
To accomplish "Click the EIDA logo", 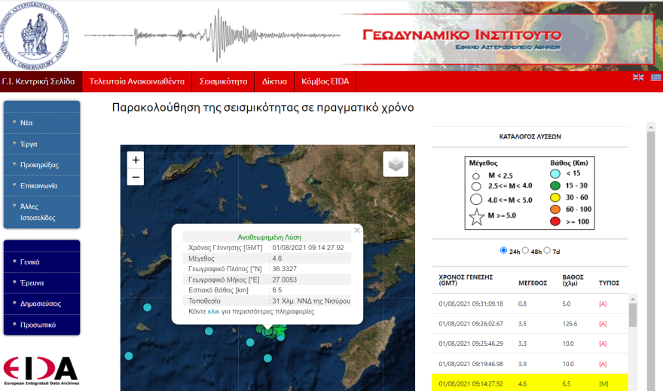I will pyautogui.click(x=41, y=369).
